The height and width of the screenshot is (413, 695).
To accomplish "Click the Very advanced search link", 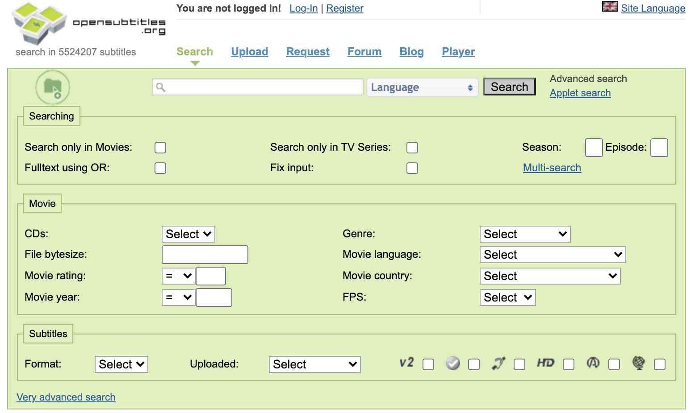I will pyautogui.click(x=66, y=397).
